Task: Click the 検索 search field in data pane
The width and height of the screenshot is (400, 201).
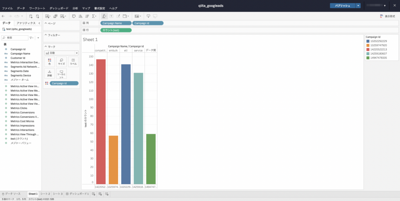Action: 16,38
